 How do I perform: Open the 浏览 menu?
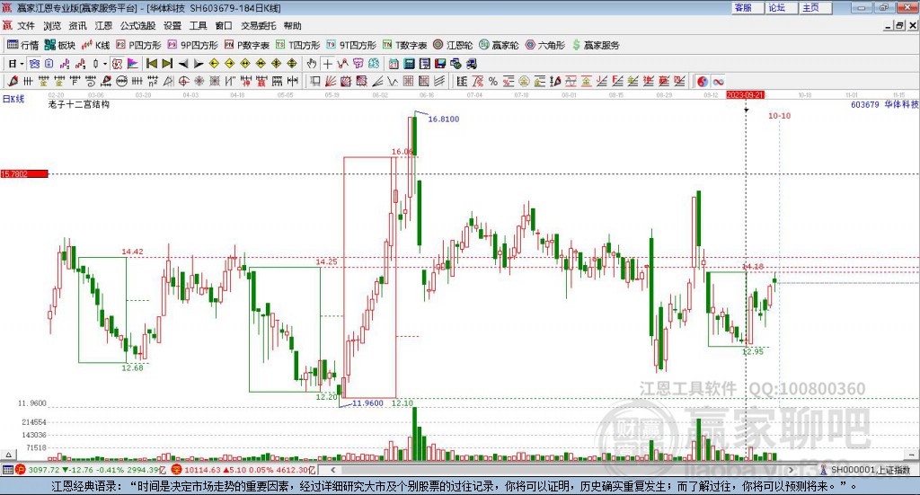pos(51,26)
